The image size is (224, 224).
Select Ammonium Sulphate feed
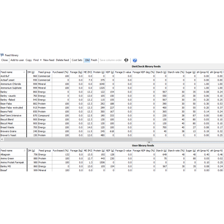pos(11,88)
